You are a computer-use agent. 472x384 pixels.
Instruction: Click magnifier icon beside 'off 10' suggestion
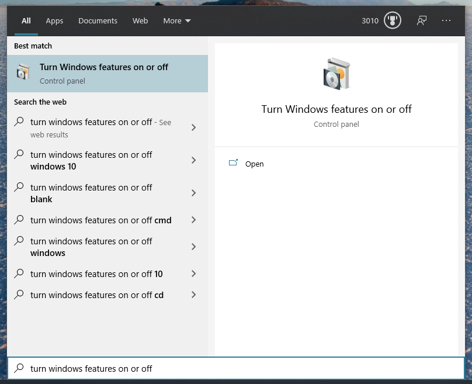(19, 274)
